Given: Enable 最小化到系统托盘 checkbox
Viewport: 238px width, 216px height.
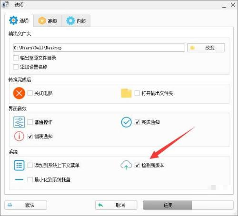Looking at the screenshot, I should click(30, 179).
